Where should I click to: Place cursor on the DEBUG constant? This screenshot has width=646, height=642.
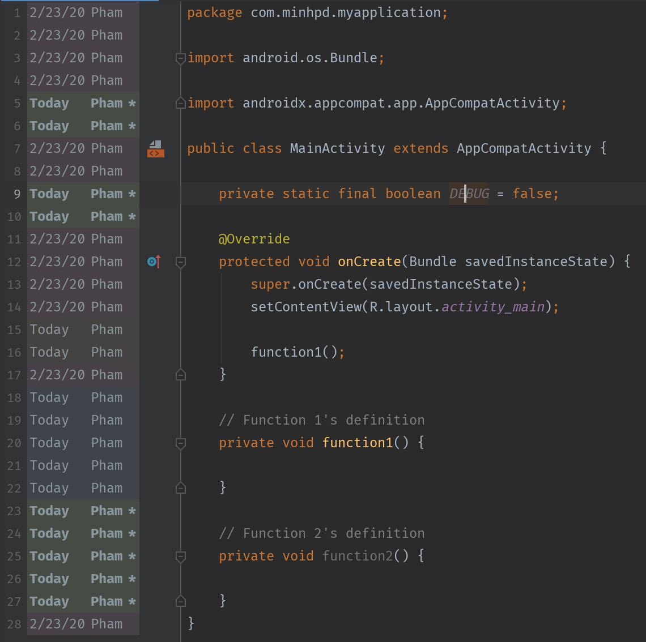click(x=468, y=193)
